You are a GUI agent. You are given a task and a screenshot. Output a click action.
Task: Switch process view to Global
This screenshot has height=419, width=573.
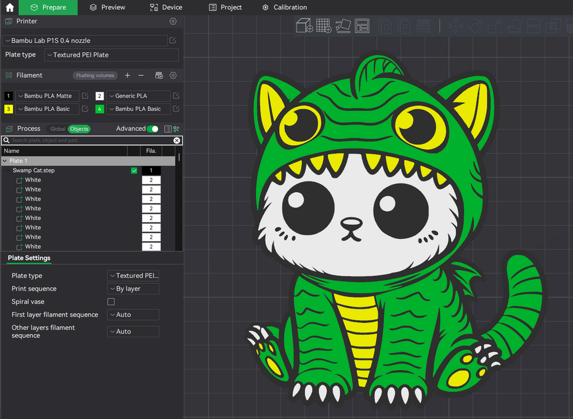[58, 129]
